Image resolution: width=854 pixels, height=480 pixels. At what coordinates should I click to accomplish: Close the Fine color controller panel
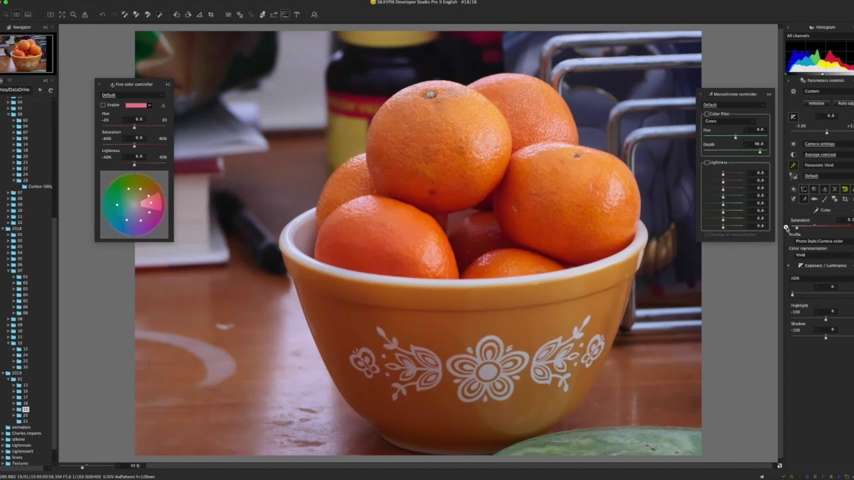(99, 84)
